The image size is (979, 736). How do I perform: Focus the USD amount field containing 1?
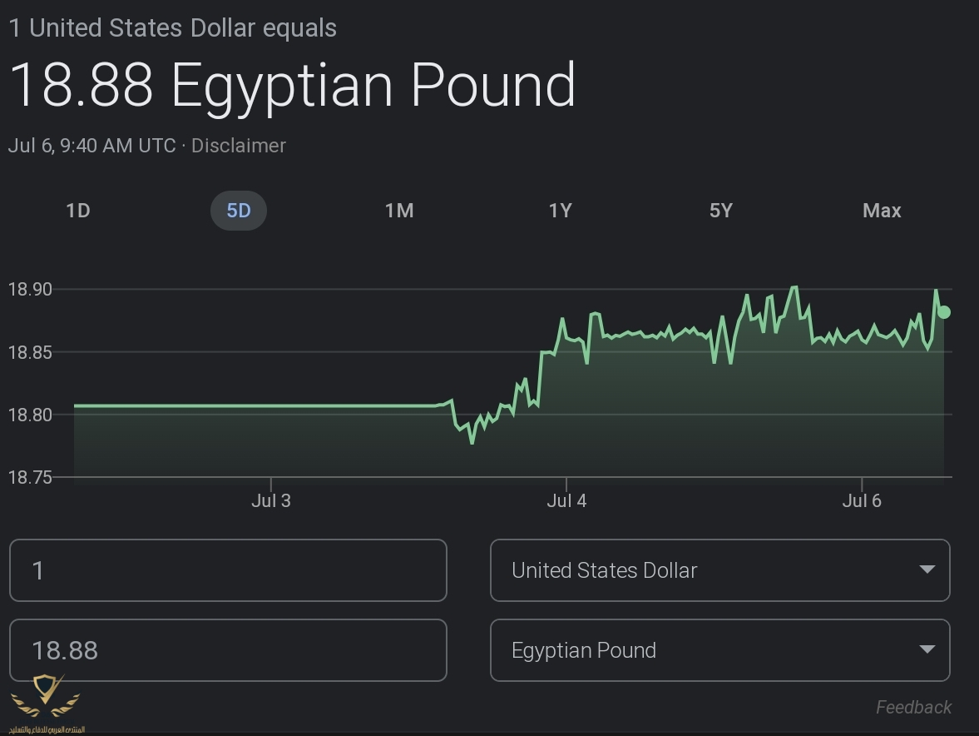[228, 570]
